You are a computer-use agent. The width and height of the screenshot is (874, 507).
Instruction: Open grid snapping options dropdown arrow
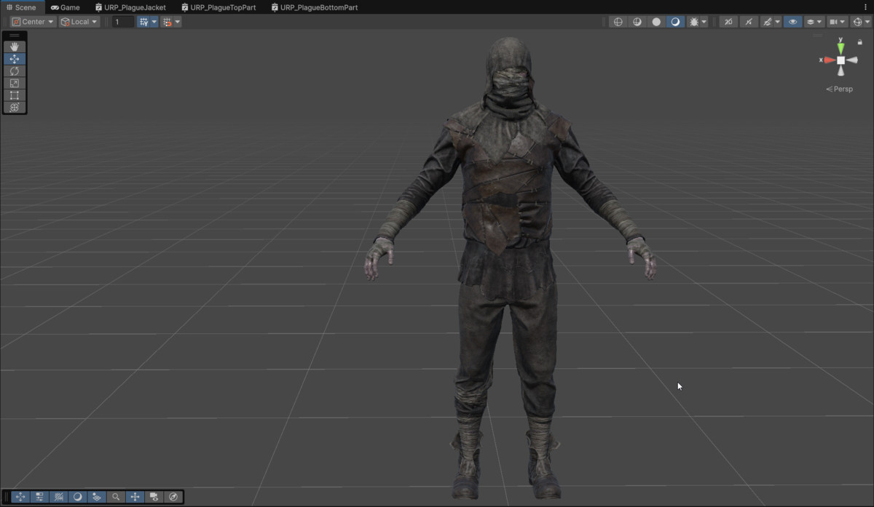[x=178, y=22]
